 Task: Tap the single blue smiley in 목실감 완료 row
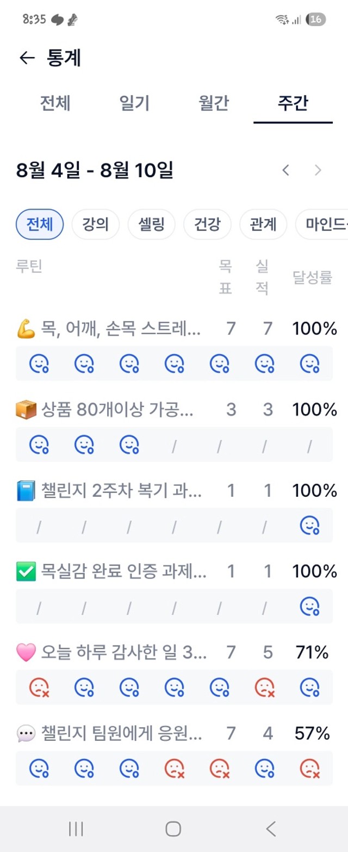point(310,606)
